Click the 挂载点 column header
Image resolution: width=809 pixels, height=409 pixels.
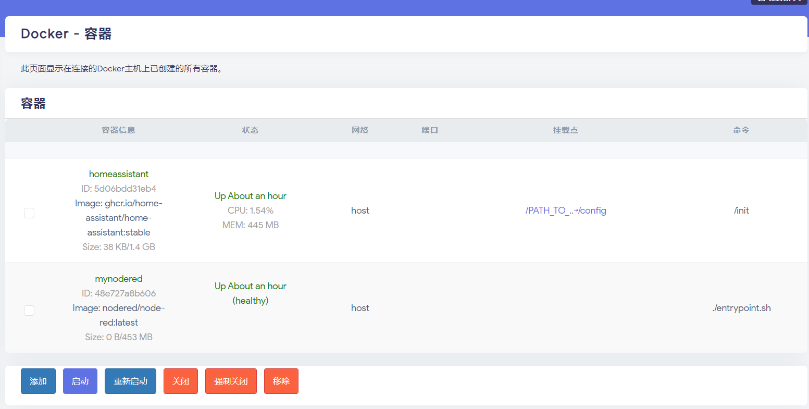565,130
